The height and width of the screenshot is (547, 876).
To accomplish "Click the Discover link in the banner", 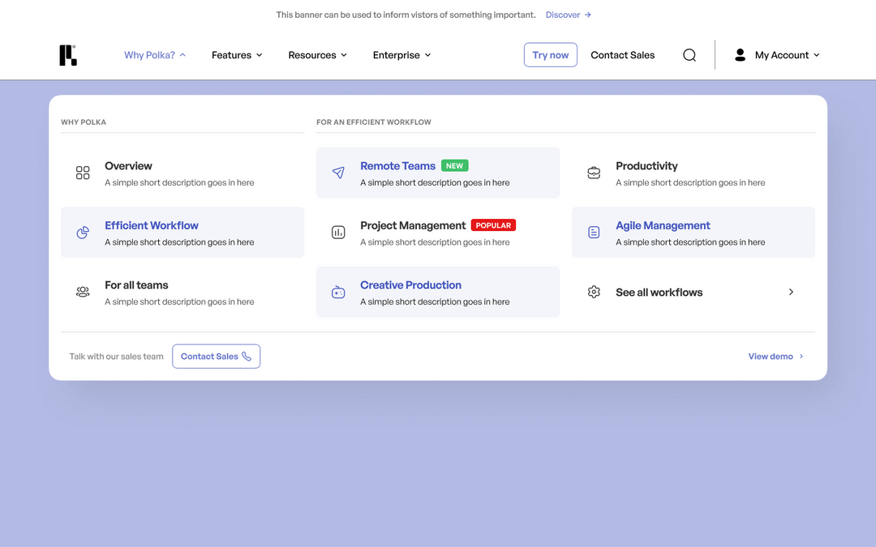I will pyautogui.click(x=564, y=15).
